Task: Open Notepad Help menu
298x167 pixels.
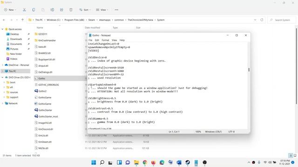Action: pos(122,40)
